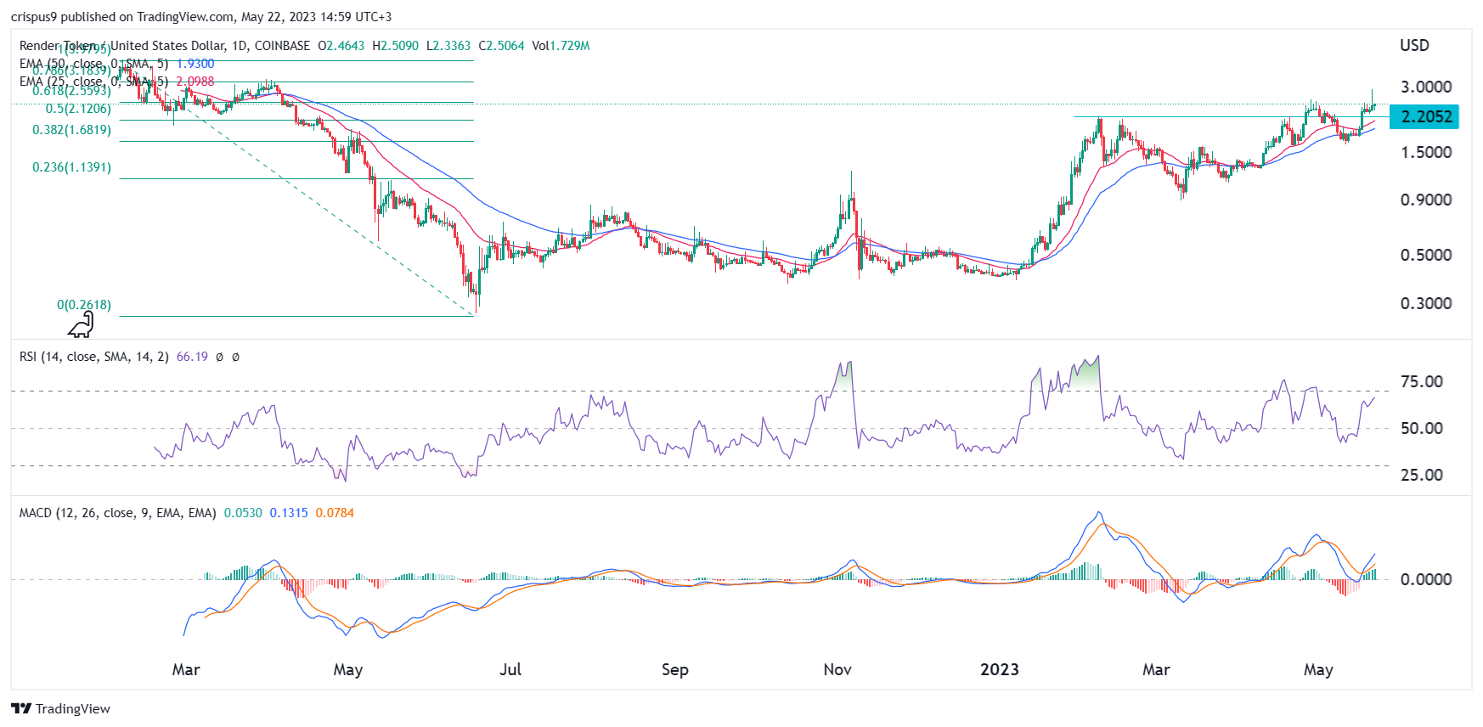Click the Fibonacci 0.5(2.1206) level label
The image size is (1483, 727).
[78, 109]
